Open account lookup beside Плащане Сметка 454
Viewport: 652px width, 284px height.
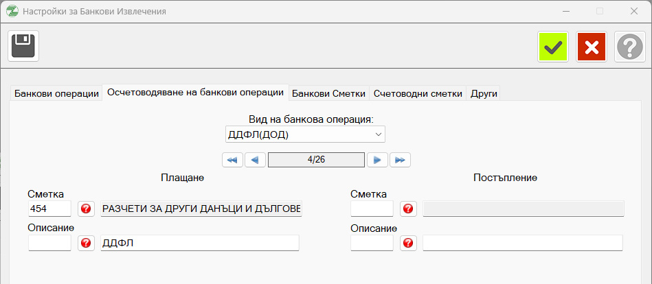tap(86, 209)
